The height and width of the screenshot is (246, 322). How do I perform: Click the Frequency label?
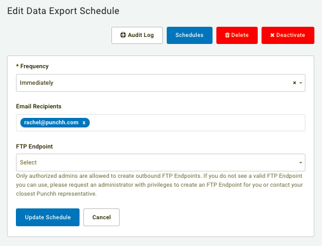click(x=32, y=66)
